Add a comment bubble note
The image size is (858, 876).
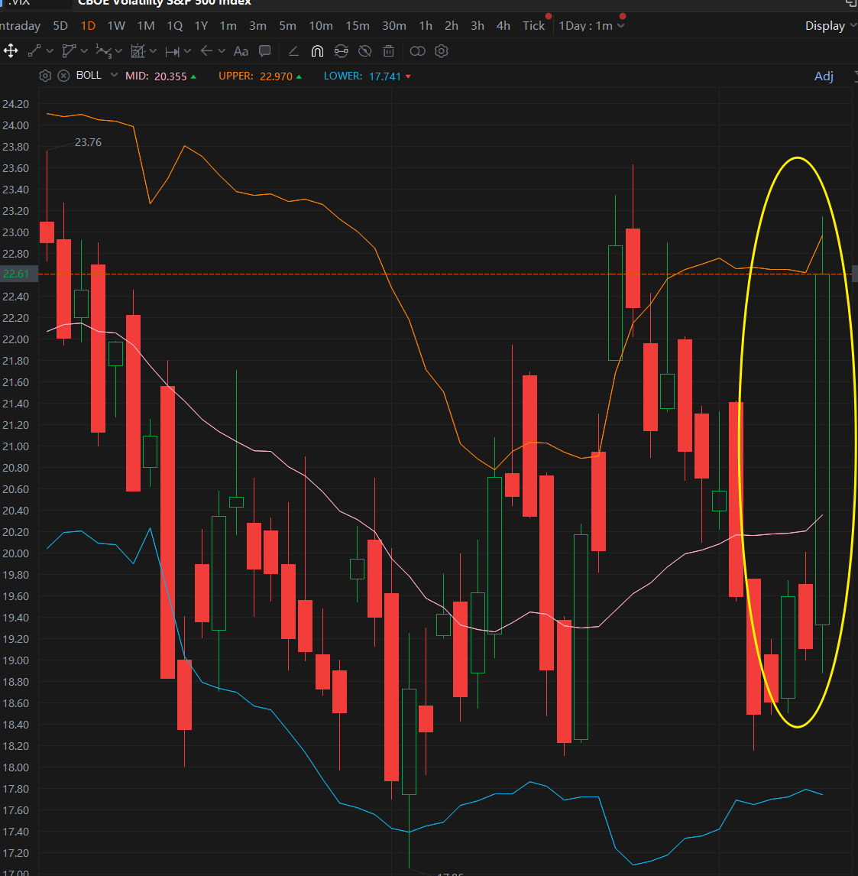265,51
